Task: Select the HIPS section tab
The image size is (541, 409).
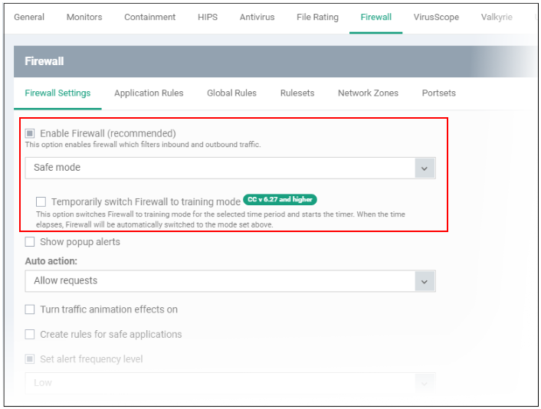Action: point(208,18)
